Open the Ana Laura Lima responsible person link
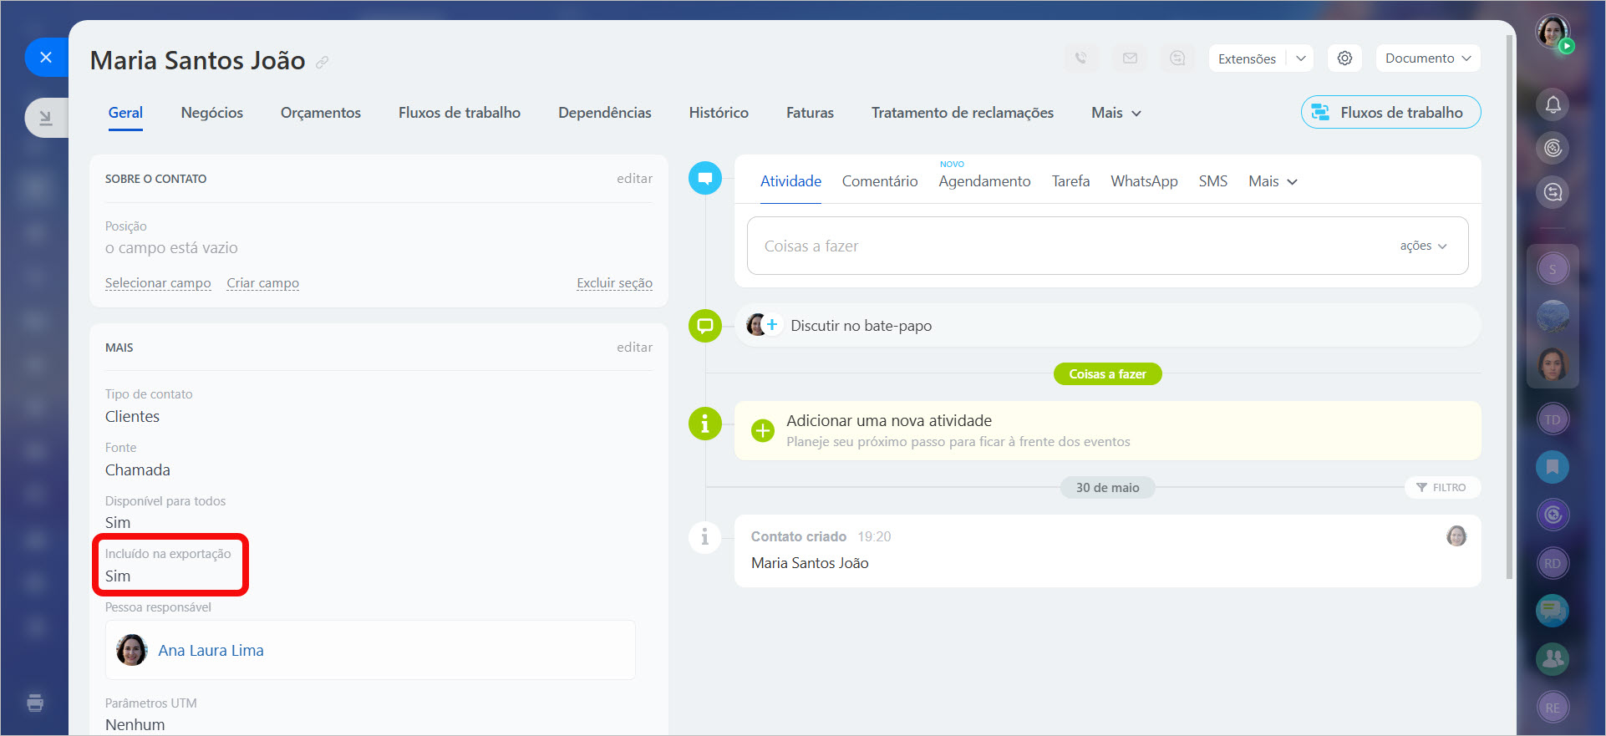This screenshot has height=736, width=1606. click(211, 651)
